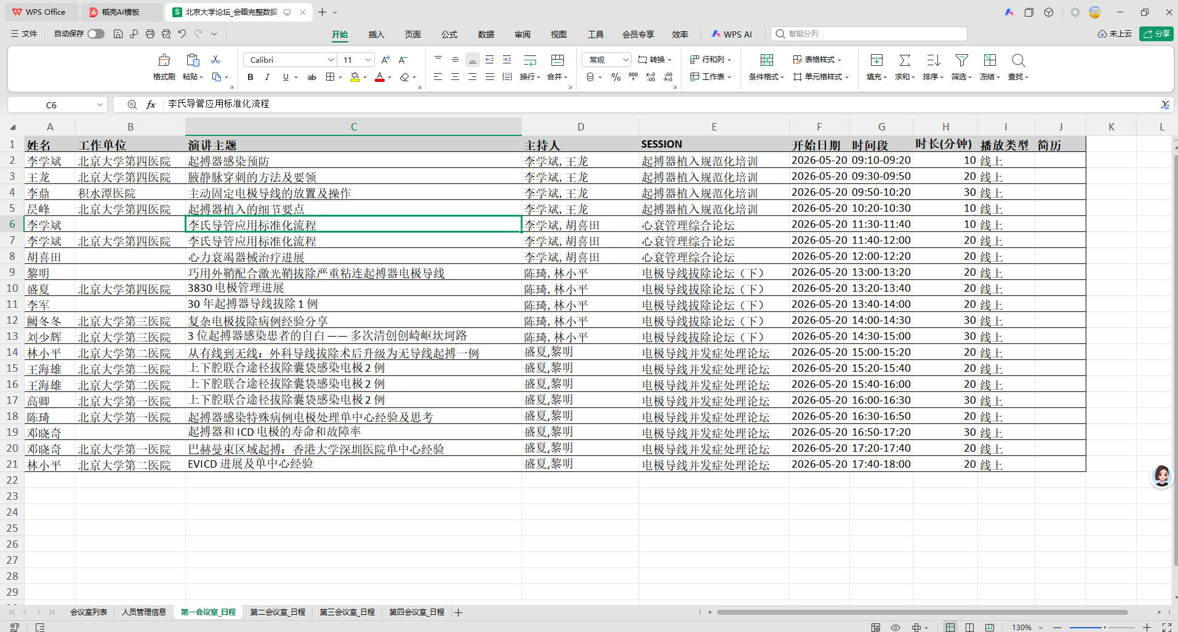
Task: Click the thousands separator icon
Action: click(x=633, y=77)
